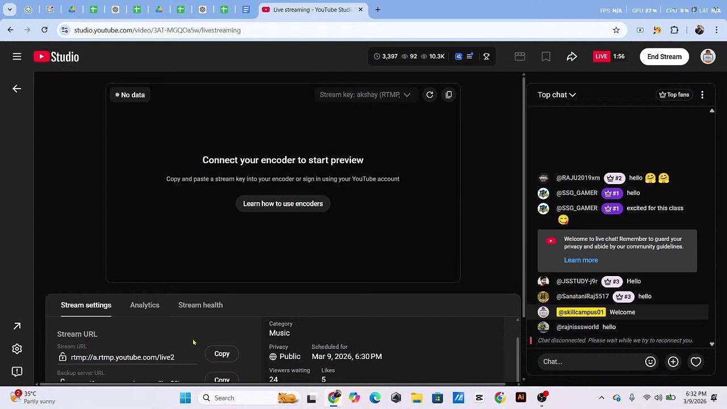The height and width of the screenshot is (409, 727).
Task: Focus the Chat message input field
Action: [591, 362]
